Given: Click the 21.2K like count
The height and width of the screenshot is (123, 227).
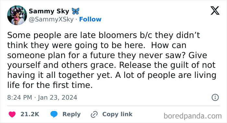Looking at the screenshot, I should click(x=30, y=114).
